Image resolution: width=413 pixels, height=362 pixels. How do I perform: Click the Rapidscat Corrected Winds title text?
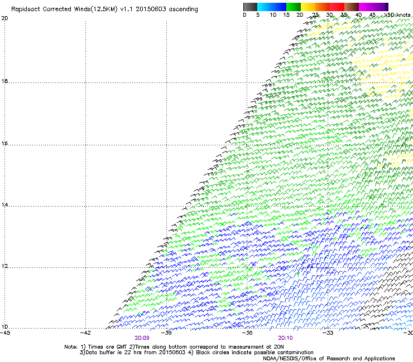point(104,9)
